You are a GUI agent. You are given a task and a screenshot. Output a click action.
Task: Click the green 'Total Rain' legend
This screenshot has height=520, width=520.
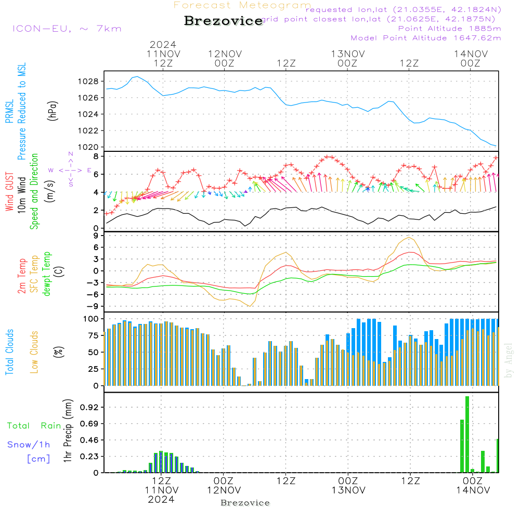tap(34, 425)
